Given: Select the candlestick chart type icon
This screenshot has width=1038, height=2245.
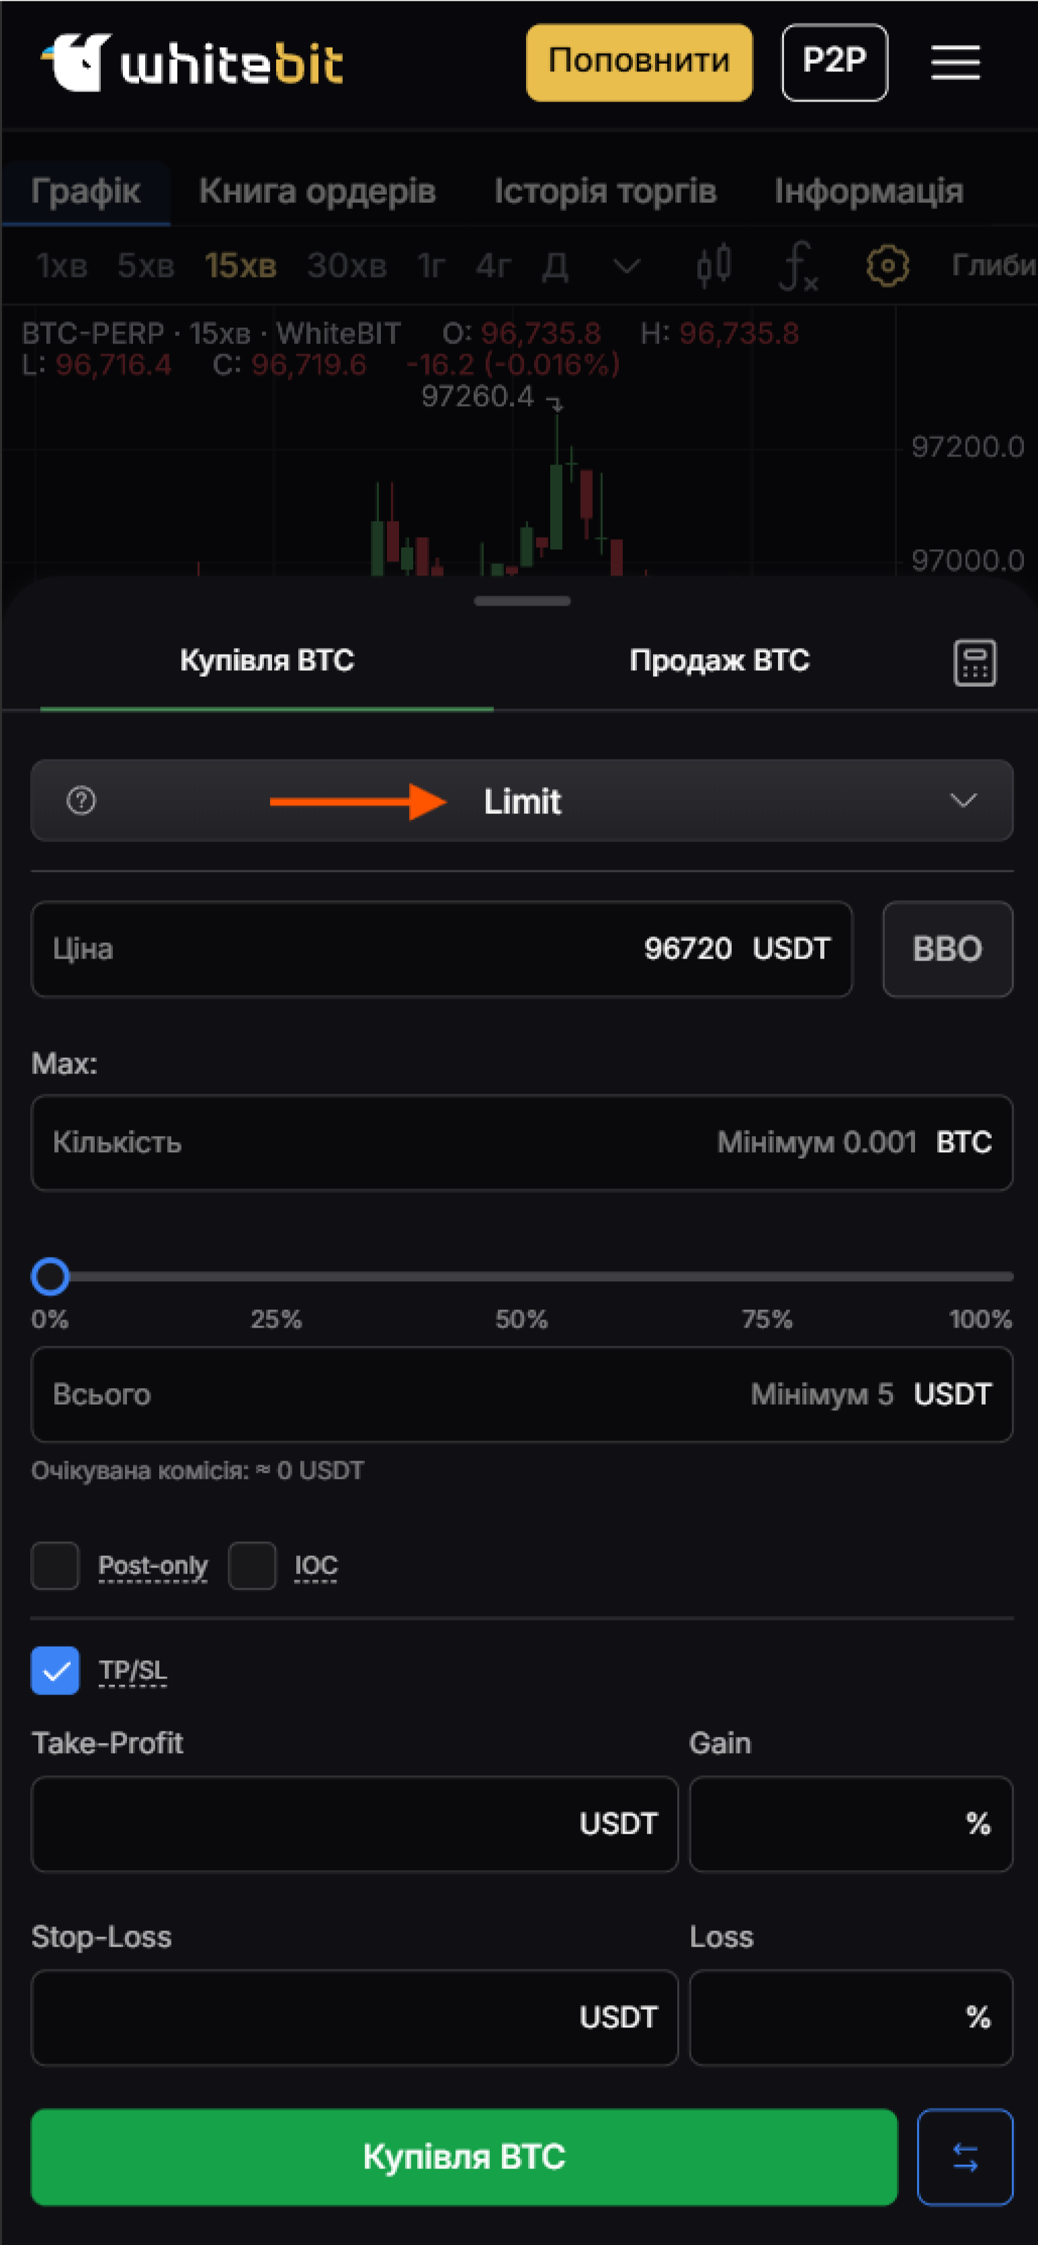Looking at the screenshot, I should (713, 265).
